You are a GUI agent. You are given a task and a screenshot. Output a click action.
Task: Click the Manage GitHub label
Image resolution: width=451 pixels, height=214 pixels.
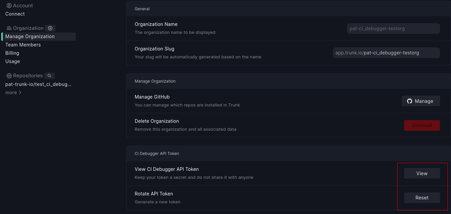tap(152, 97)
